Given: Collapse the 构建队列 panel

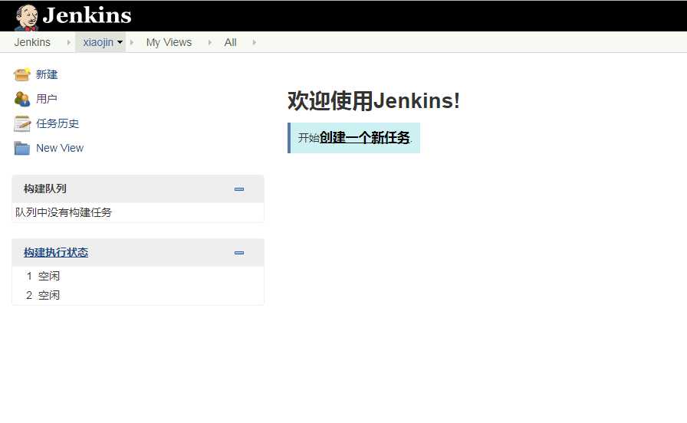Looking at the screenshot, I should point(239,189).
